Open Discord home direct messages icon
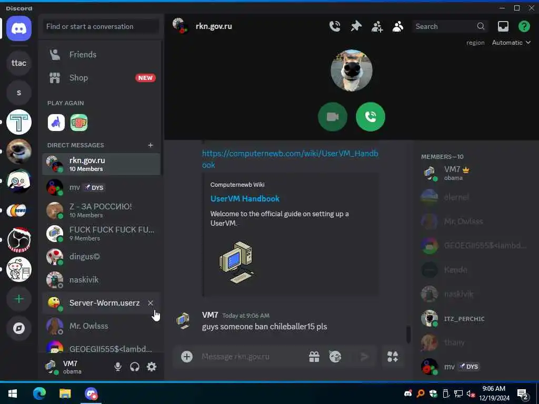Viewport: 539px width, 404px height. 19,28
